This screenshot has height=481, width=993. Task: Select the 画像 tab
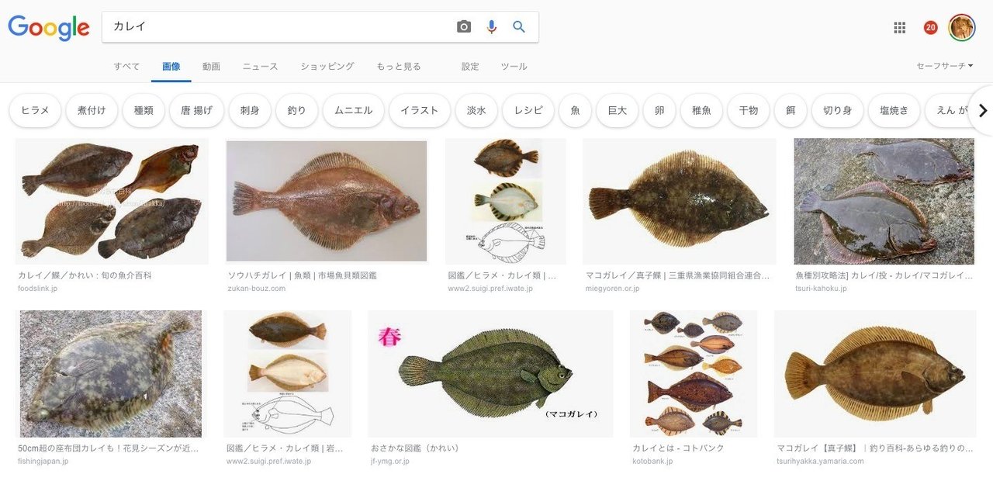coord(171,67)
